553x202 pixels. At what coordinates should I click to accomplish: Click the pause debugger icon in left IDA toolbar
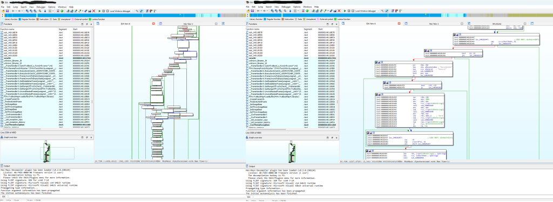(103, 11)
